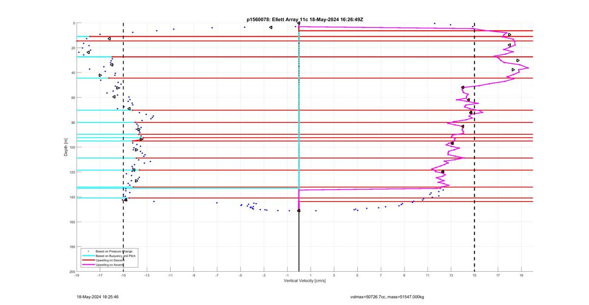This screenshot has height=305, width=589.
Task: Click x-axis tick label '-5'
Action: [241, 276]
